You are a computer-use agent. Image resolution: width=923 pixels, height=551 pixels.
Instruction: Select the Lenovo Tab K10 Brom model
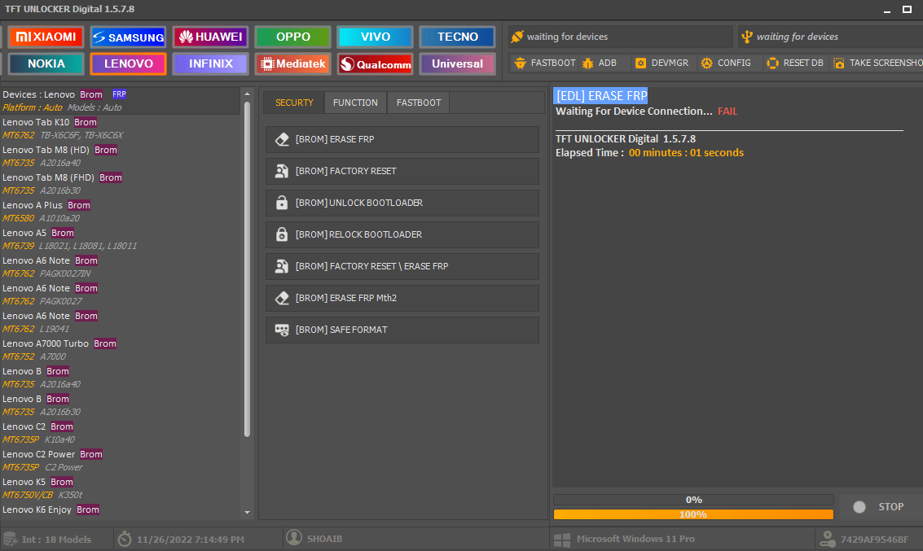tap(51, 121)
